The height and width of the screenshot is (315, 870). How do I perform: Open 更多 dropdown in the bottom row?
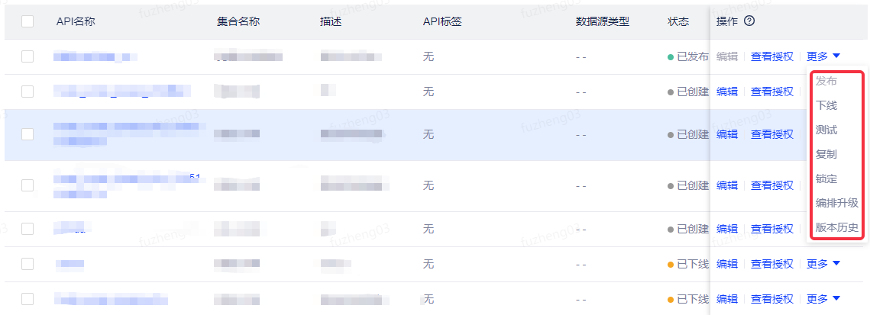click(x=823, y=299)
